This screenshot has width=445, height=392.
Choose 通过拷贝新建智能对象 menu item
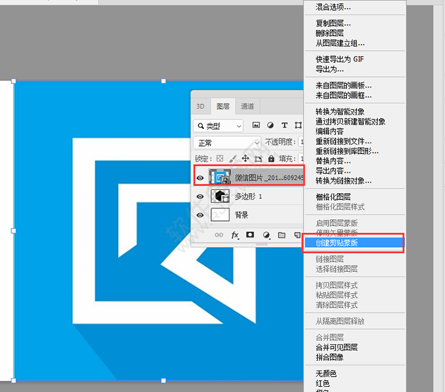(x=350, y=121)
